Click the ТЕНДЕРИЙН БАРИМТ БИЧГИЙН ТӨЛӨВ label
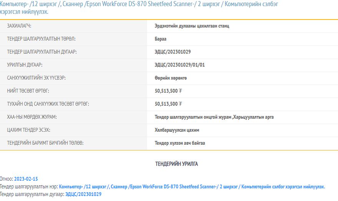The image size is (338, 201). (45, 143)
